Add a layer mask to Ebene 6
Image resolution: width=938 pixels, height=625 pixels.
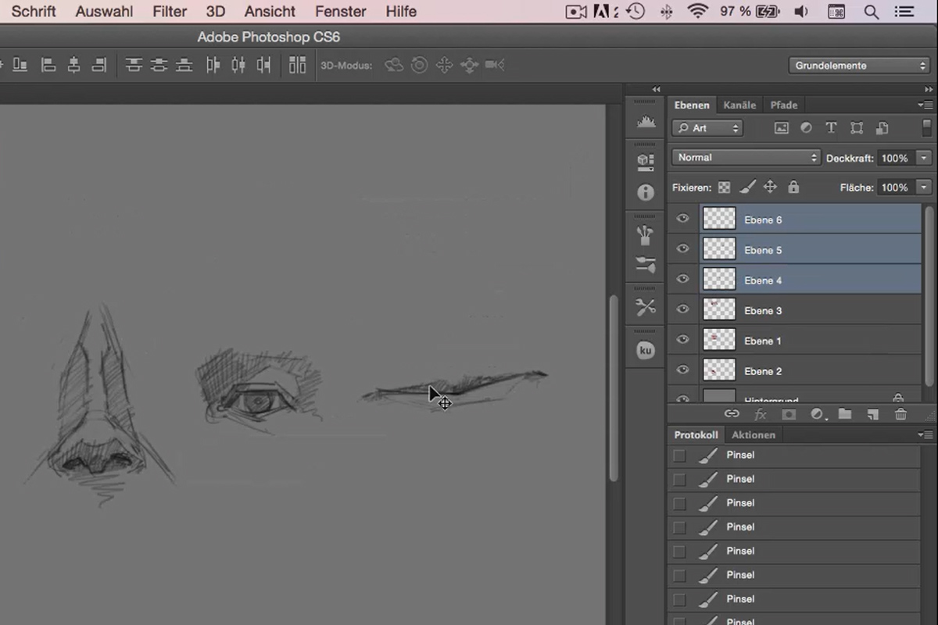point(788,413)
